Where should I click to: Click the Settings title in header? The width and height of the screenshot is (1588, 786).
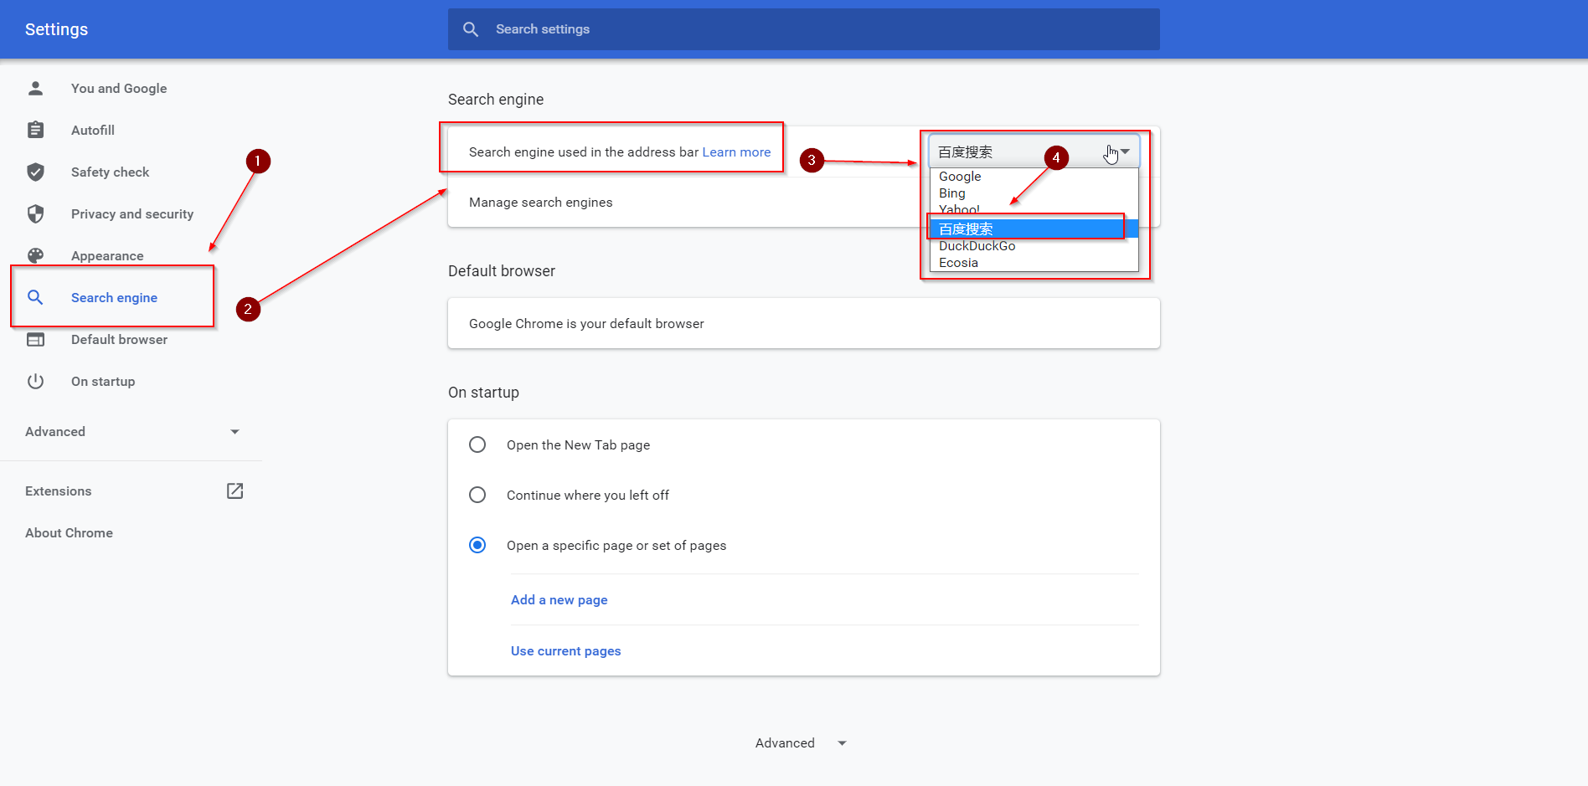(56, 29)
